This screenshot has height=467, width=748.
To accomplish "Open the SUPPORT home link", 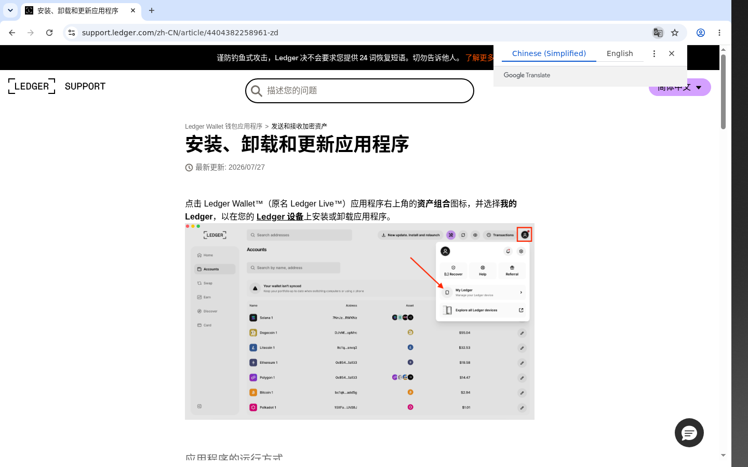I will click(85, 86).
